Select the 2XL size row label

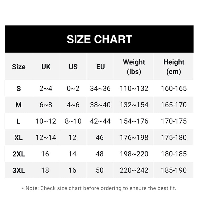[x=18, y=154]
